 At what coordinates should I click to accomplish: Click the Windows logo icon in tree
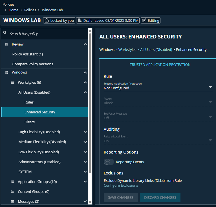(x=6, y=72)
